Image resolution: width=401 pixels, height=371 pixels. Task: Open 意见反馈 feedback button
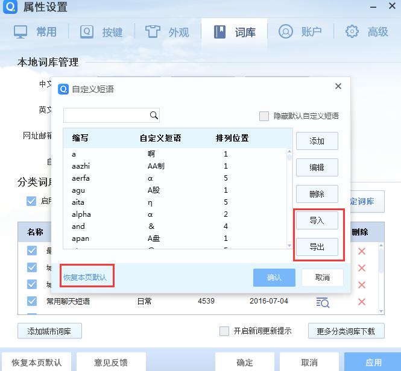click(111, 362)
